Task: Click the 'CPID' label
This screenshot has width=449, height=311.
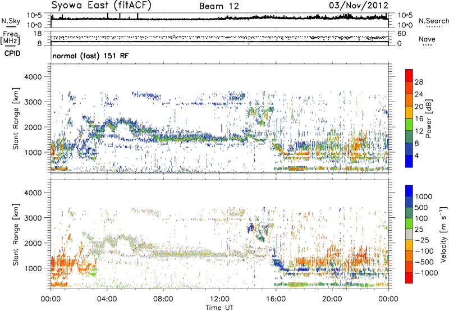Action: pyautogui.click(x=12, y=53)
